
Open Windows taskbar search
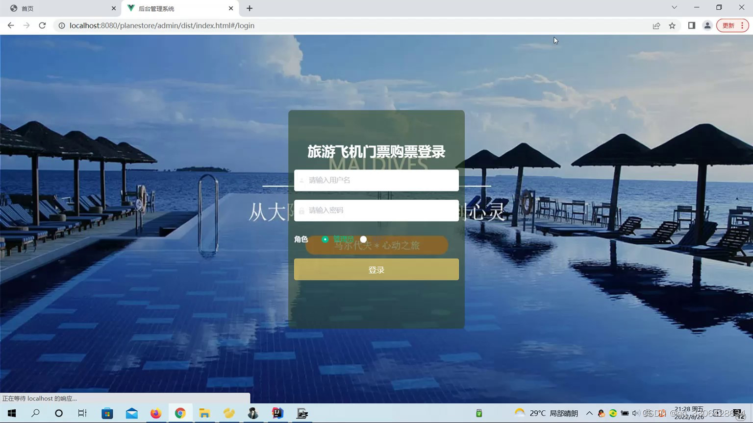coord(35,413)
